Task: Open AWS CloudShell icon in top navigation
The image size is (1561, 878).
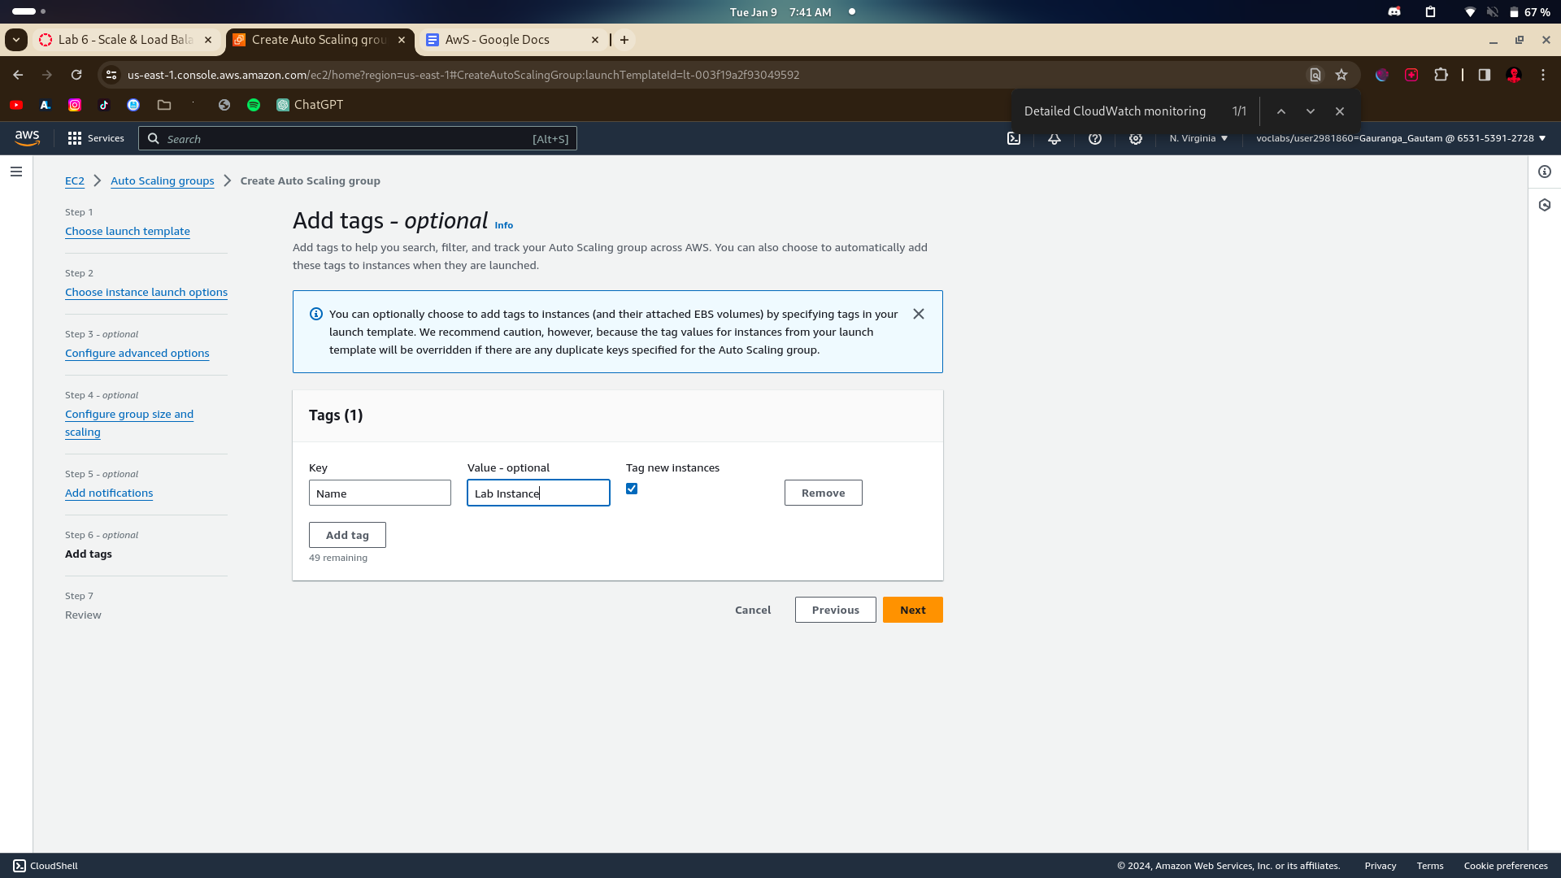Action: tap(1014, 138)
